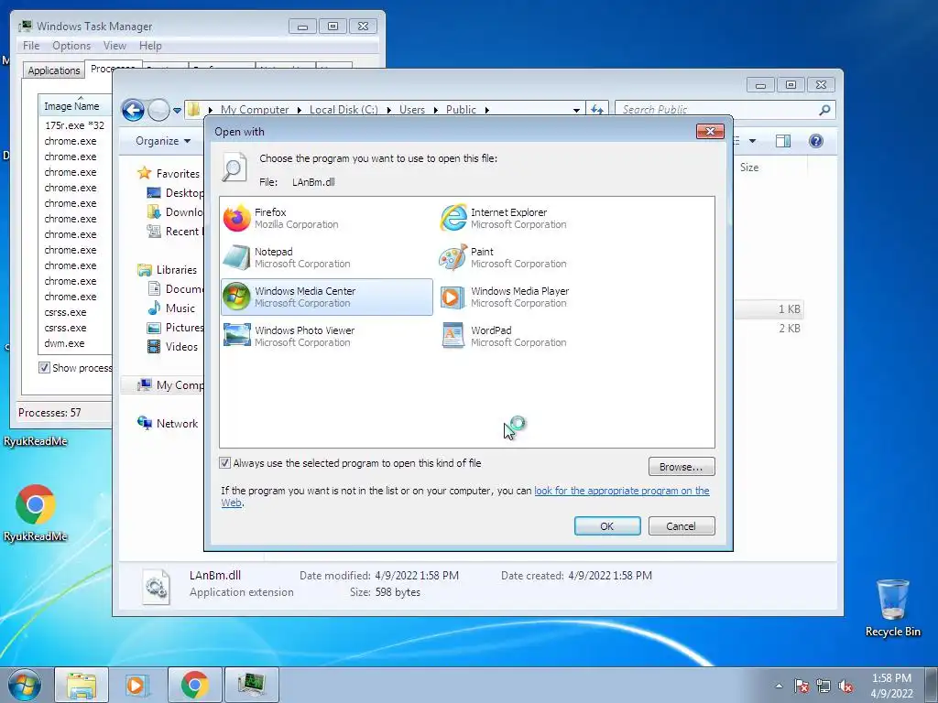Screen dimensions: 938x703
Task: Click the Search Public input field
Action: 716,110
